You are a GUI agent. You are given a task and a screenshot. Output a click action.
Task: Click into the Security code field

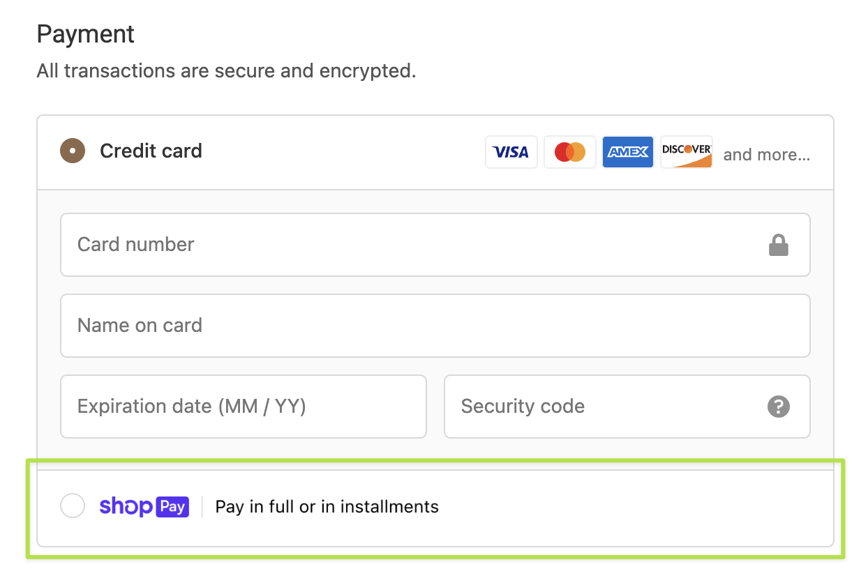[627, 407]
